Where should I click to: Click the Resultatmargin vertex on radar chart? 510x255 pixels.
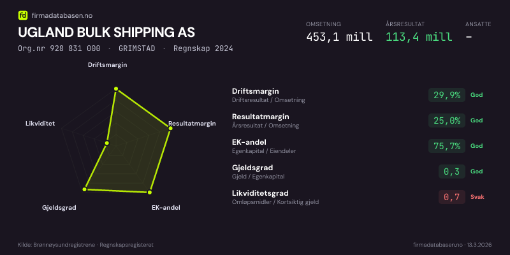(x=170, y=128)
